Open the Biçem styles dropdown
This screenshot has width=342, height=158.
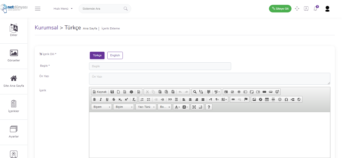101,107
